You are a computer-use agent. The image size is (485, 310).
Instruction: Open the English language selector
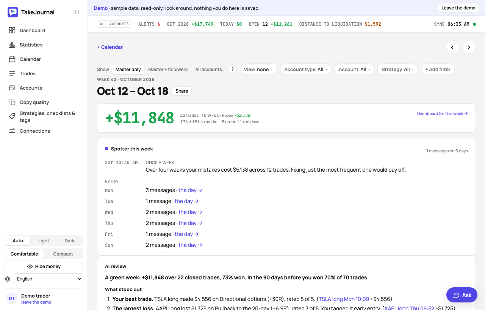coord(48,279)
